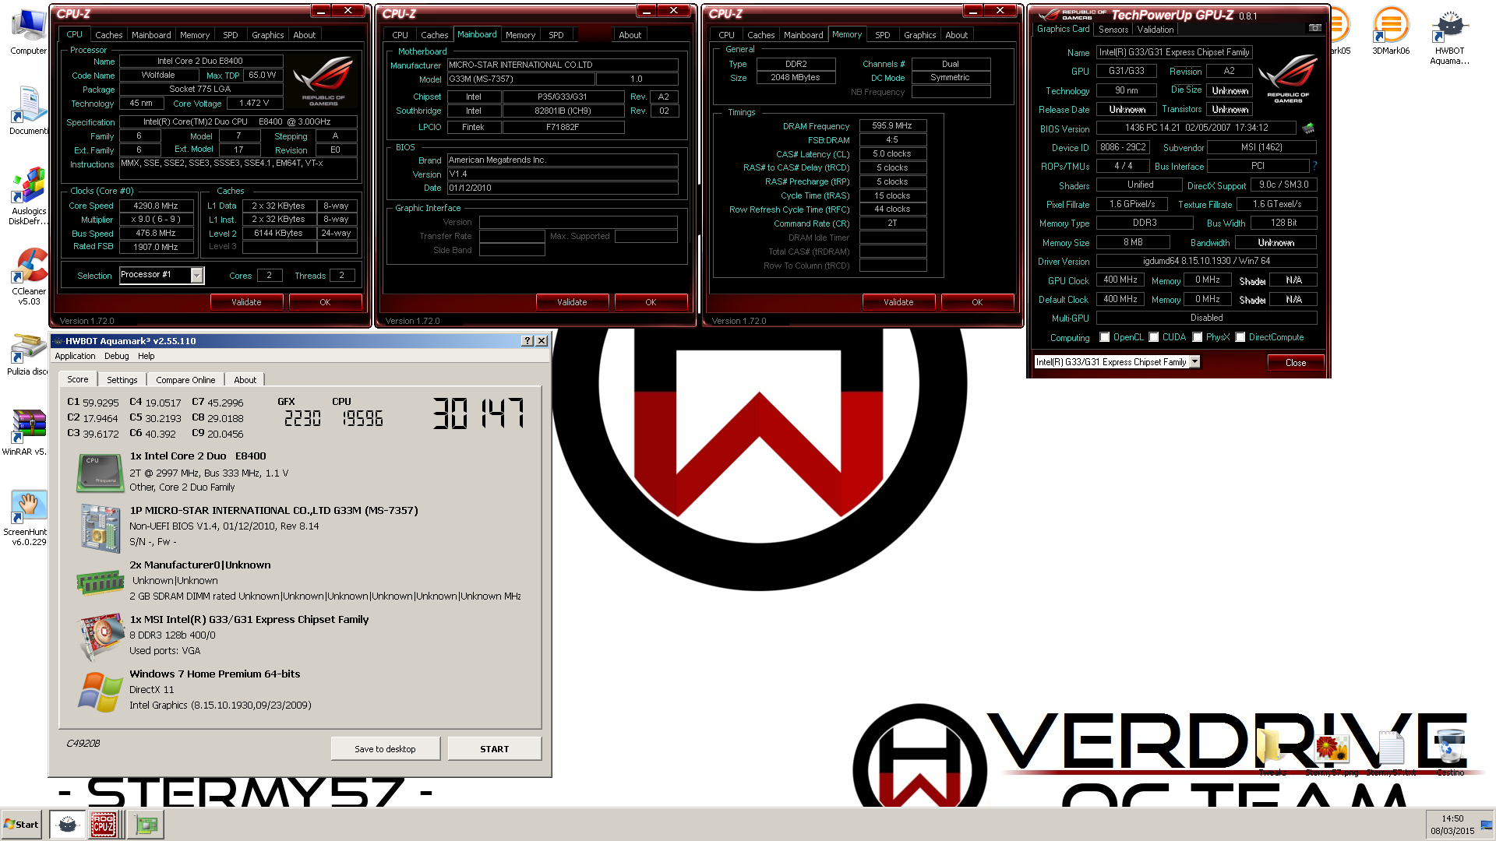Click START button in Aquamark

pos(495,749)
